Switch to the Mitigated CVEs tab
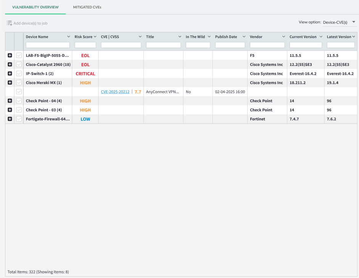Viewport: 359px width, 278px height. (x=87, y=7)
